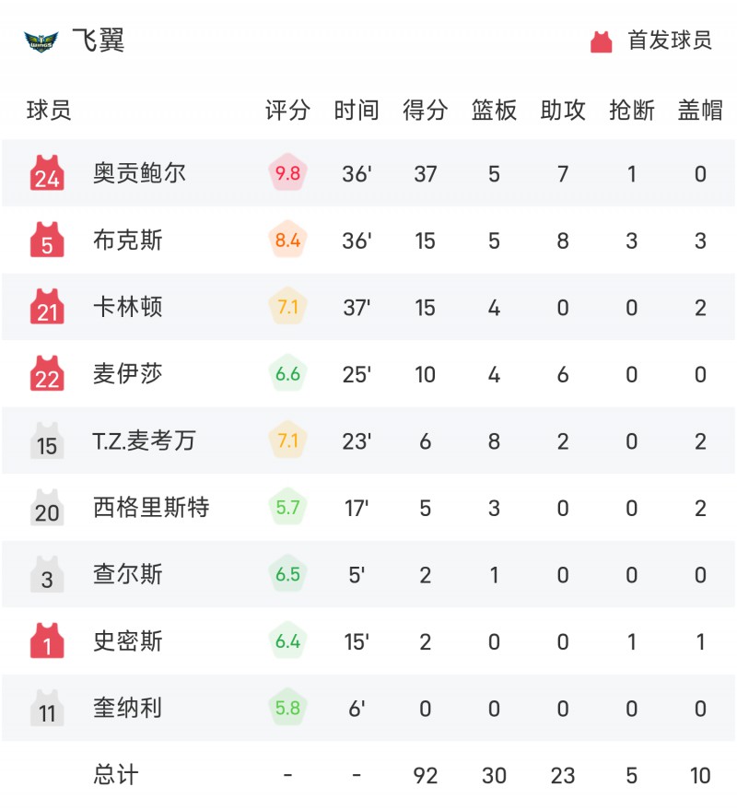Click the 飞翼 team name
Screen dimensions: 737x810
[x=99, y=41]
